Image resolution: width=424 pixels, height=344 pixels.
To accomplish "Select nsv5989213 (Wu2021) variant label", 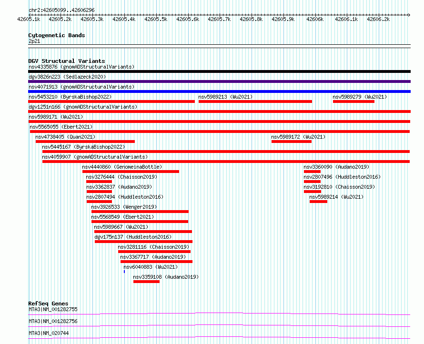I will click(x=225, y=97).
